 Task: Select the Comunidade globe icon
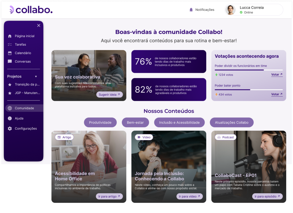point(10,108)
